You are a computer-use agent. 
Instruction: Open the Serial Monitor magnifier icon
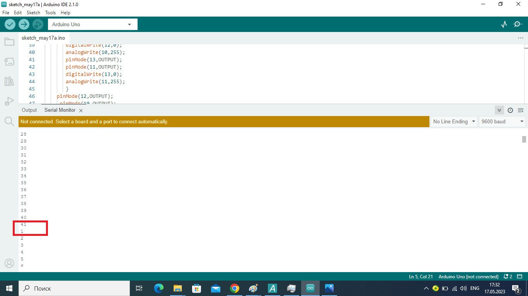pos(518,24)
